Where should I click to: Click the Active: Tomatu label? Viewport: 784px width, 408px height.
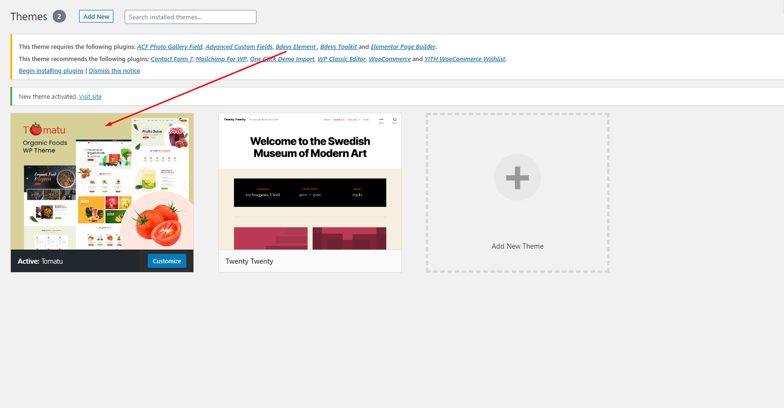(x=40, y=261)
